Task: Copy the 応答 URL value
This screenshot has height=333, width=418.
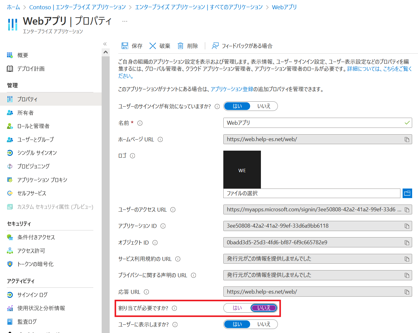Action: [x=407, y=292]
